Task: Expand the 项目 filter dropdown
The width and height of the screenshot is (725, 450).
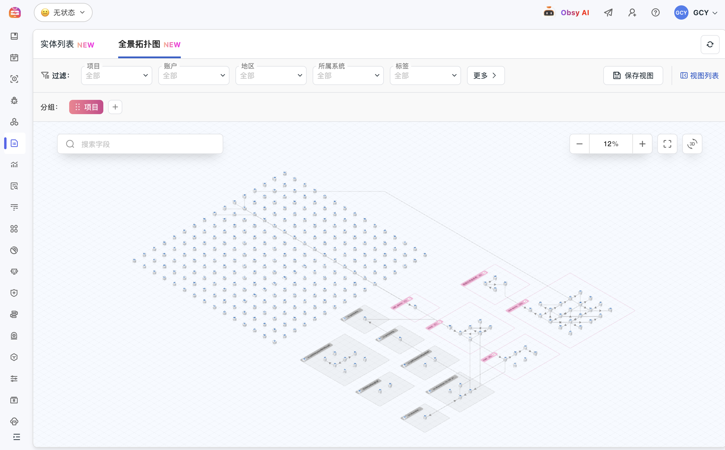Action: pos(116,75)
